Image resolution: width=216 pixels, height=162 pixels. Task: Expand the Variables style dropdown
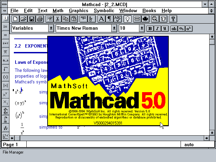pos(51,28)
